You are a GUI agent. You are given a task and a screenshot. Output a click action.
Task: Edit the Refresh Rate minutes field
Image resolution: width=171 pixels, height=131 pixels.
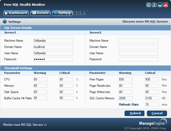click(152, 105)
